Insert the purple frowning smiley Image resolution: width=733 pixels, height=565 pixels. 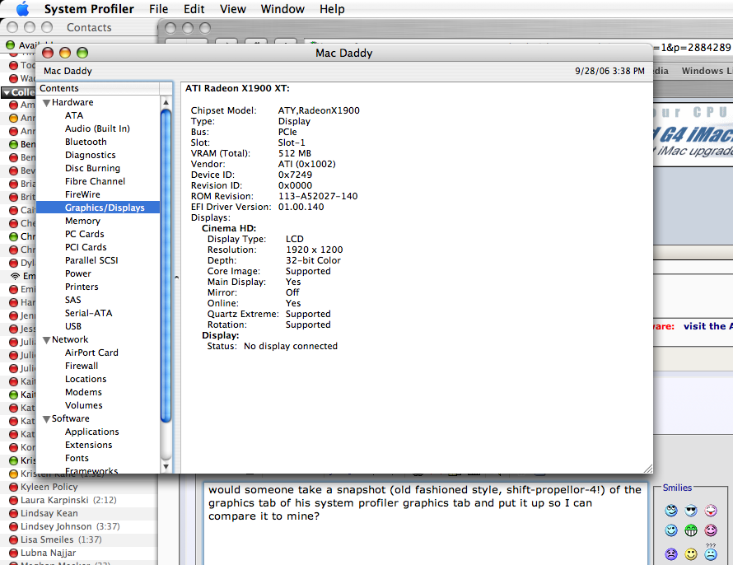tap(671, 554)
